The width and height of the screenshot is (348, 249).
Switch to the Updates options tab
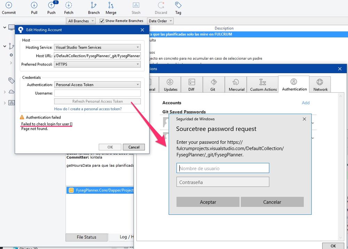[170, 85]
